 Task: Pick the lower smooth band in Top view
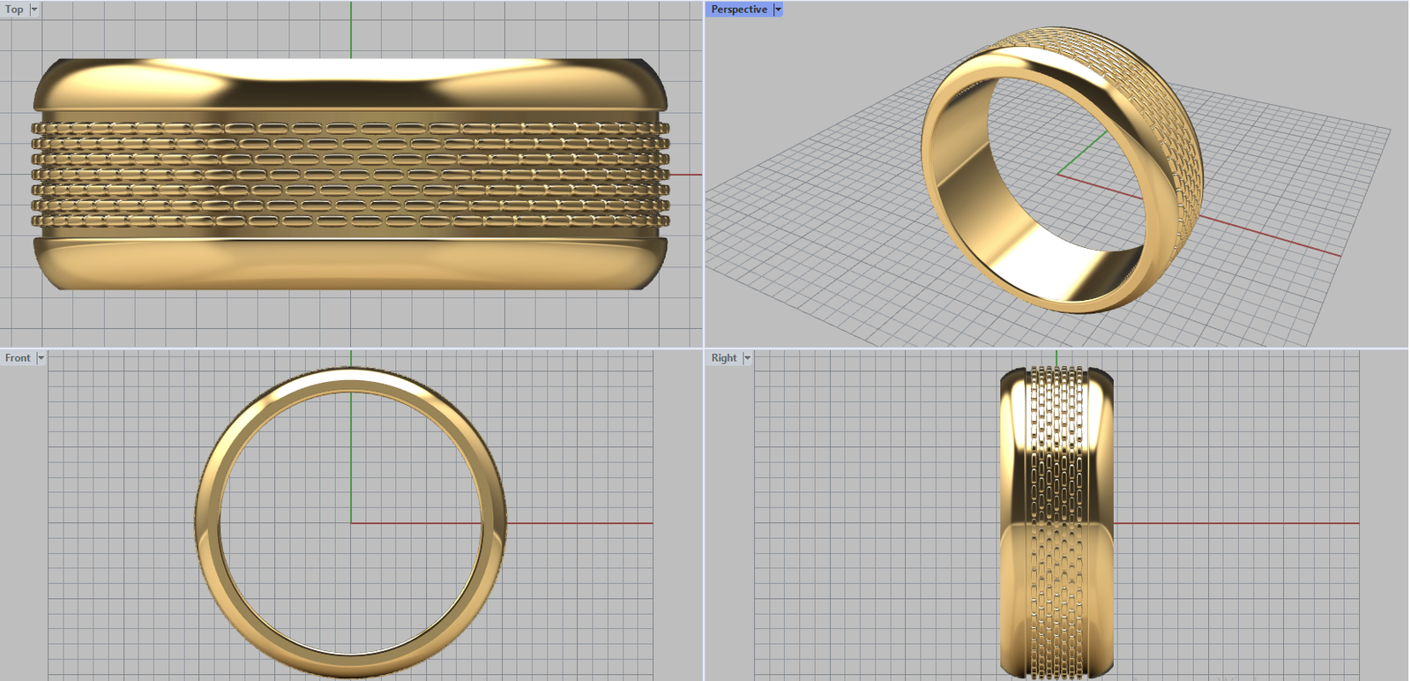(x=350, y=263)
